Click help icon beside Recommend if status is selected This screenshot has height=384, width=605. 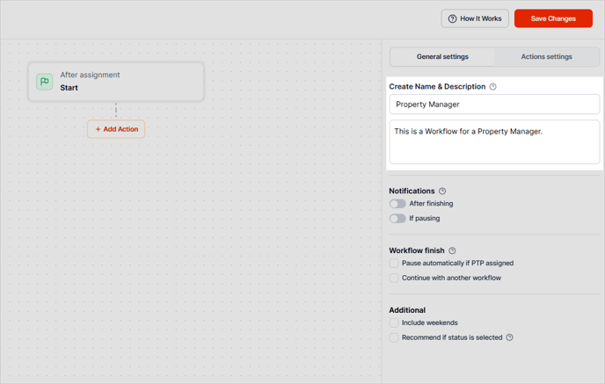tap(509, 337)
